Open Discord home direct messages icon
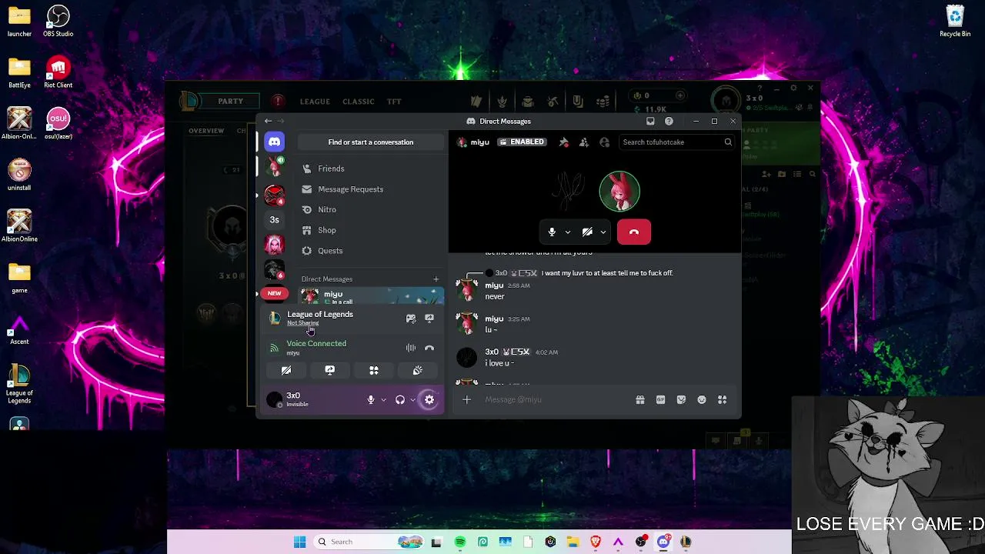985x554 pixels. [275, 142]
